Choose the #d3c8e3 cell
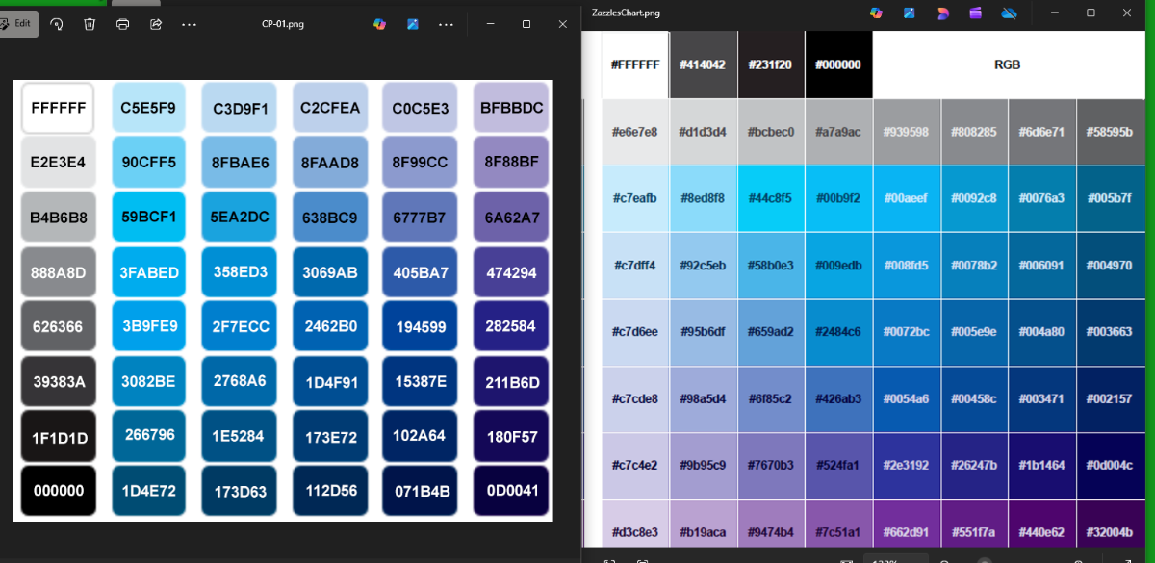 point(635,524)
